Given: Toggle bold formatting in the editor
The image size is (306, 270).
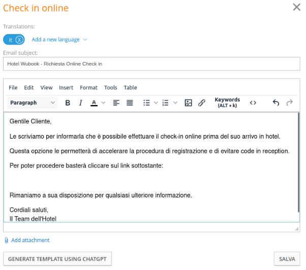Looking at the screenshot, I should tap(68, 103).
